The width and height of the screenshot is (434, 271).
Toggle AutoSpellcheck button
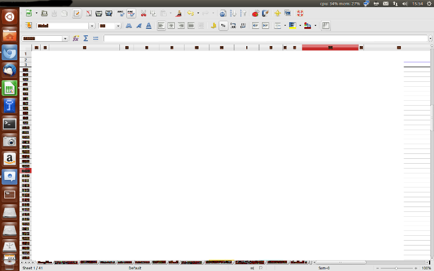[x=131, y=13]
